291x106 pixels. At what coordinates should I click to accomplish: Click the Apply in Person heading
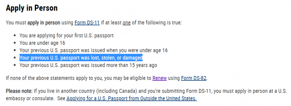[32, 8]
